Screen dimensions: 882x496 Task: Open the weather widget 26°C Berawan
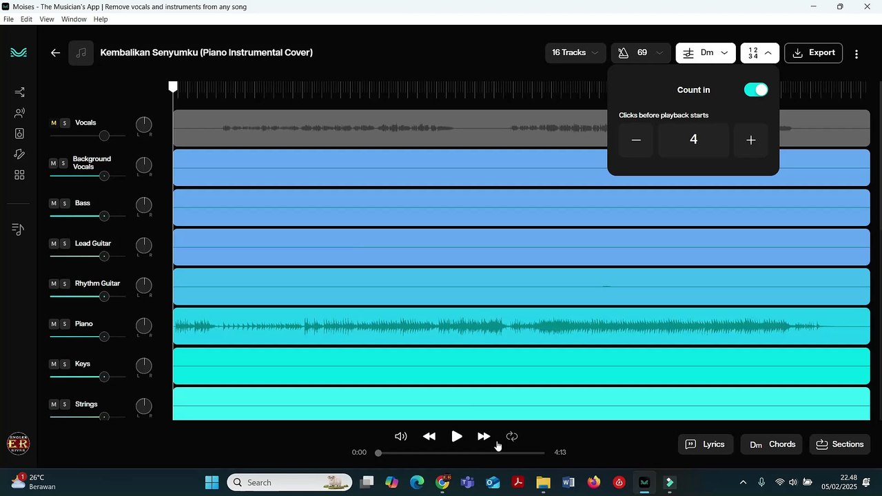(33, 482)
